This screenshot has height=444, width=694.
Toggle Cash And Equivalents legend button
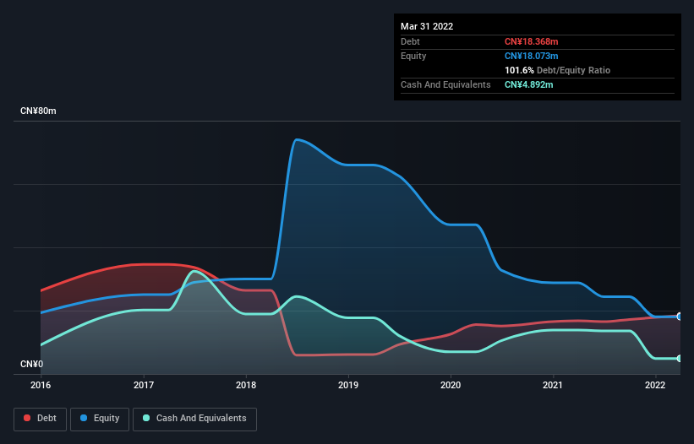[194, 419]
